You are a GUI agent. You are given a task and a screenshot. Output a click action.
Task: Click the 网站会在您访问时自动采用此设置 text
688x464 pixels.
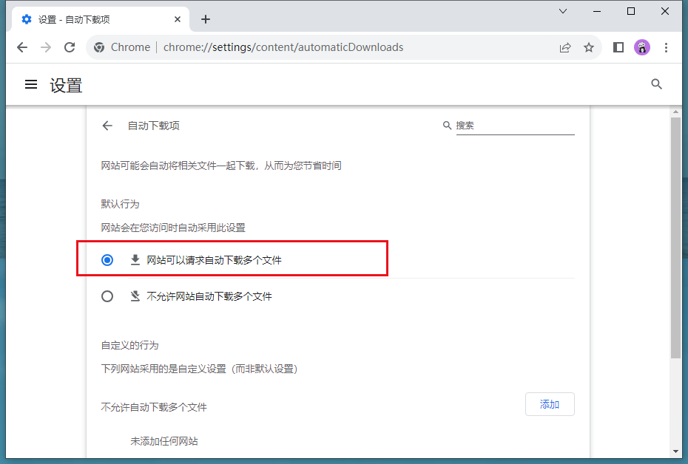click(173, 228)
